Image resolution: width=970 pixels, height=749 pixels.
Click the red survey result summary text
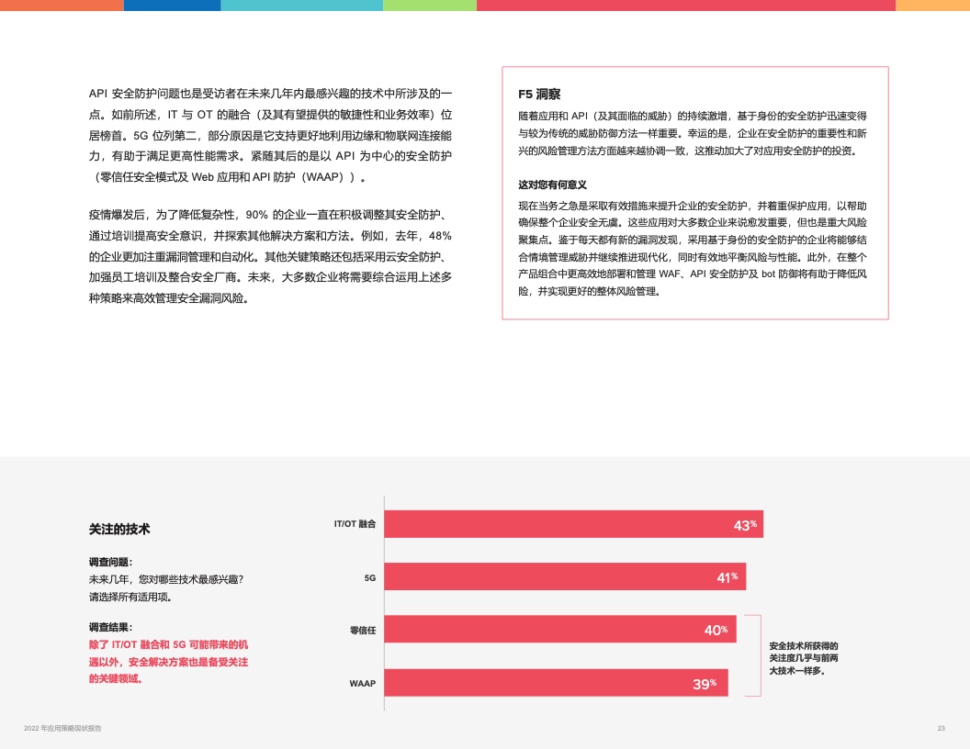pos(168,662)
